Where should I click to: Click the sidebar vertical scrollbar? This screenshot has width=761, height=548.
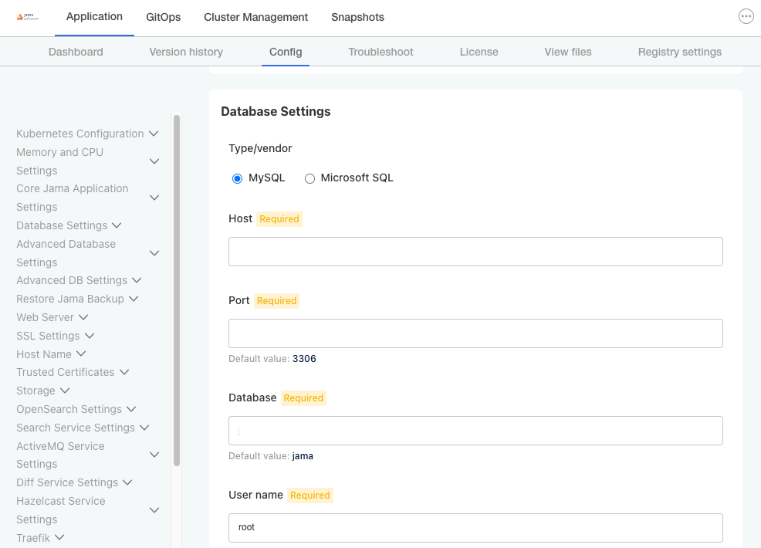(x=177, y=290)
